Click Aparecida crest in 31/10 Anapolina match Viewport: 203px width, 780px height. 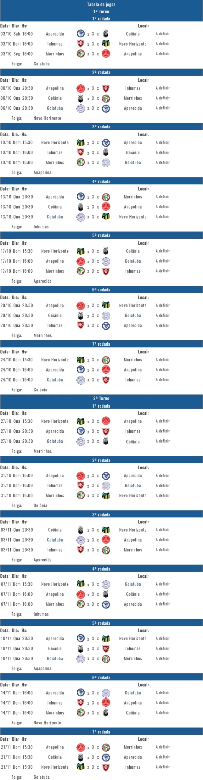106,475
